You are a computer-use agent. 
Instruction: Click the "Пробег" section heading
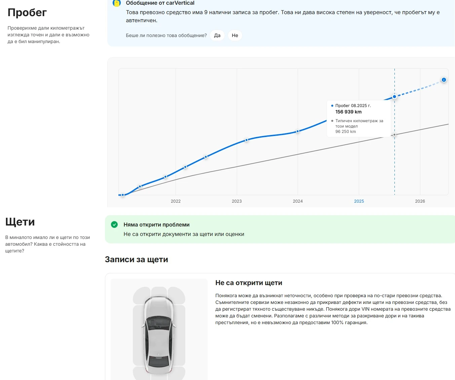pos(27,12)
